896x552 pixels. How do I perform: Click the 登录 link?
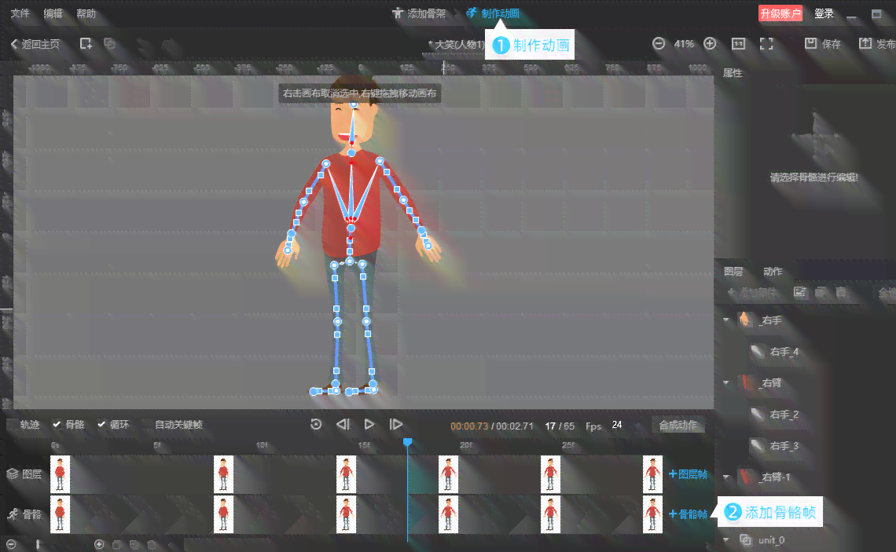[824, 13]
